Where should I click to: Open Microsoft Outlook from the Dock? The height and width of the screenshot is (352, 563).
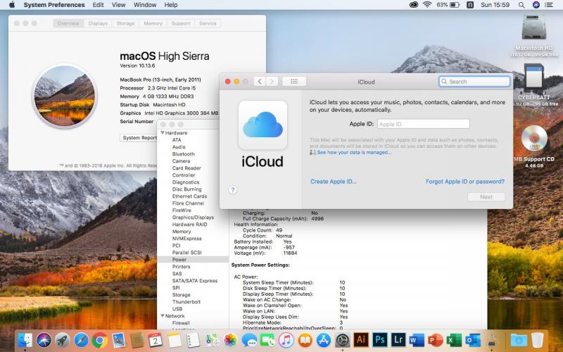[x=473, y=340]
